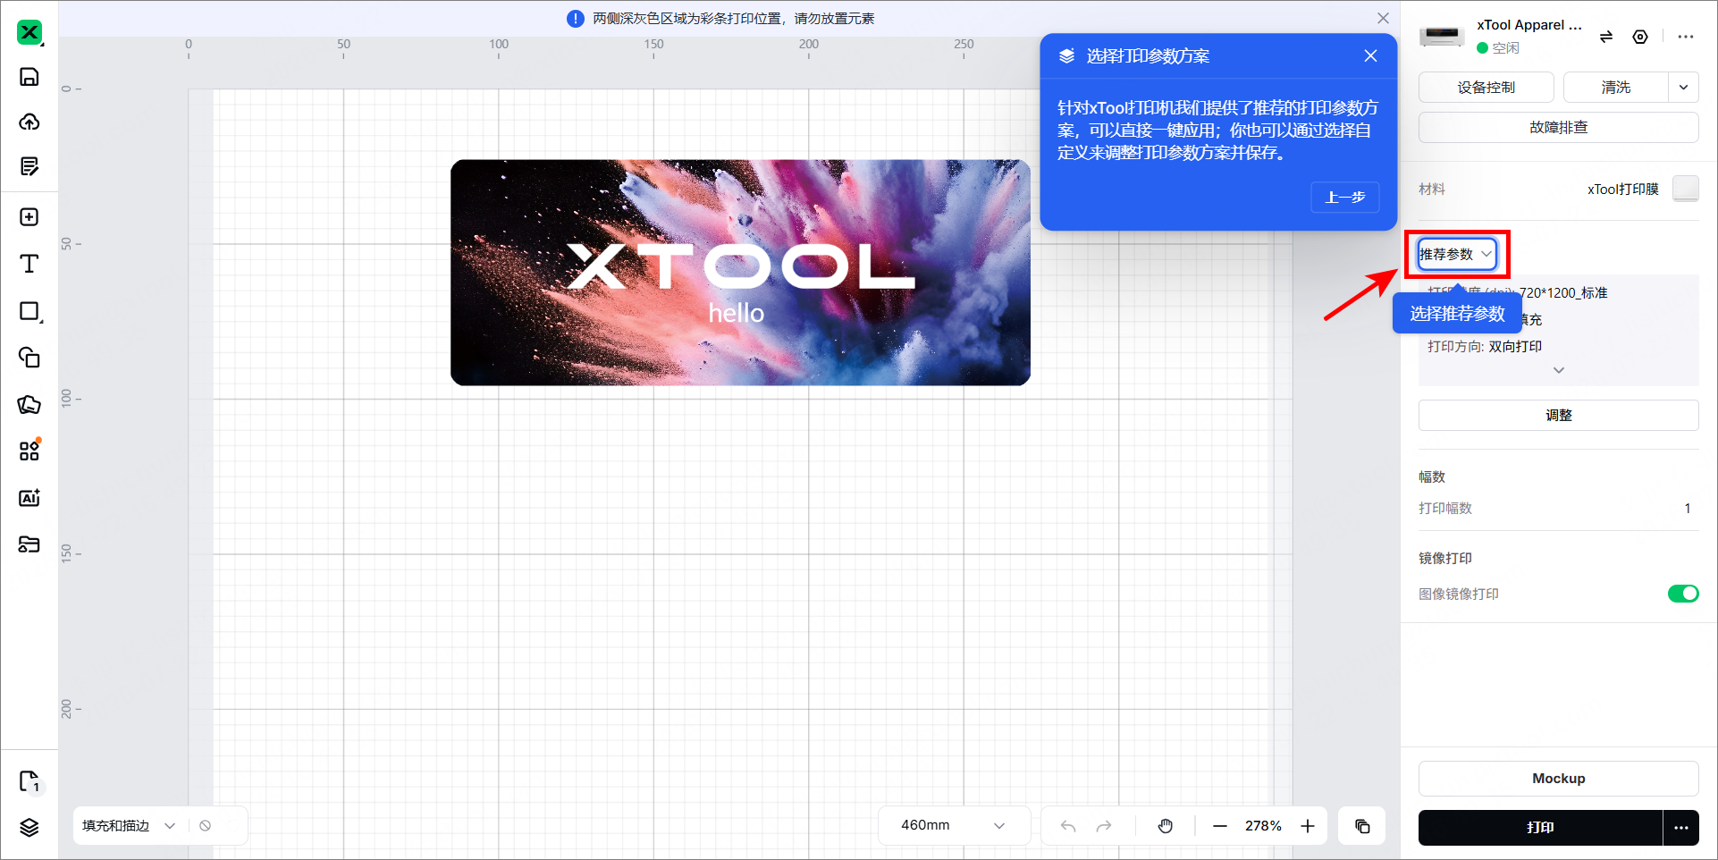Screen dimensions: 1718x860
Task: Click the 打印幅数 value field
Action: pyautogui.click(x=1688, y=509)
